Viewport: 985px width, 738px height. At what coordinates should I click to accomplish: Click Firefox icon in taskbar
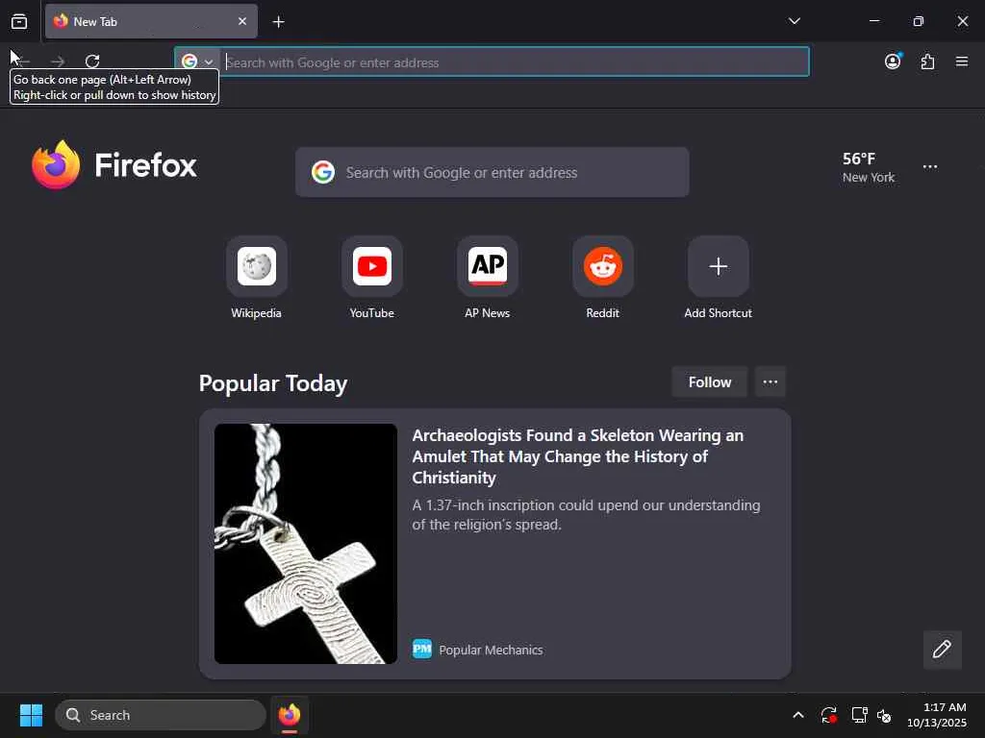290,715
